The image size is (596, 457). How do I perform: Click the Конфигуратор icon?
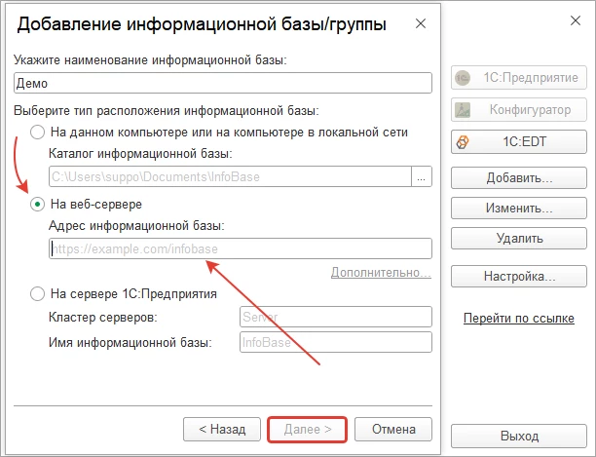click(x=463, y=110)
